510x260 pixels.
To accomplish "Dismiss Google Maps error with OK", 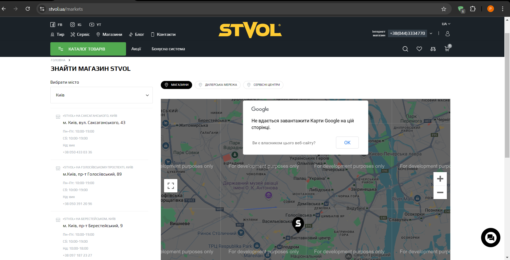I will click(x=347, y=143).
